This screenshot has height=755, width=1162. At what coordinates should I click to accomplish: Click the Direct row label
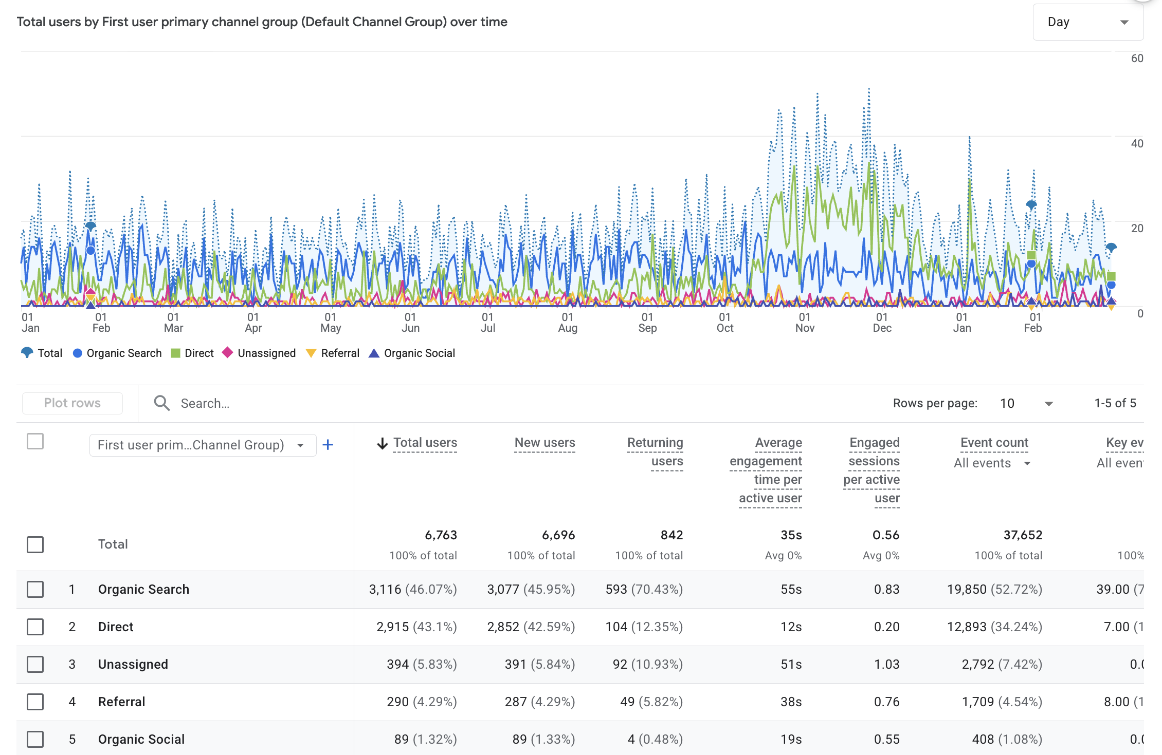(116, 627)
